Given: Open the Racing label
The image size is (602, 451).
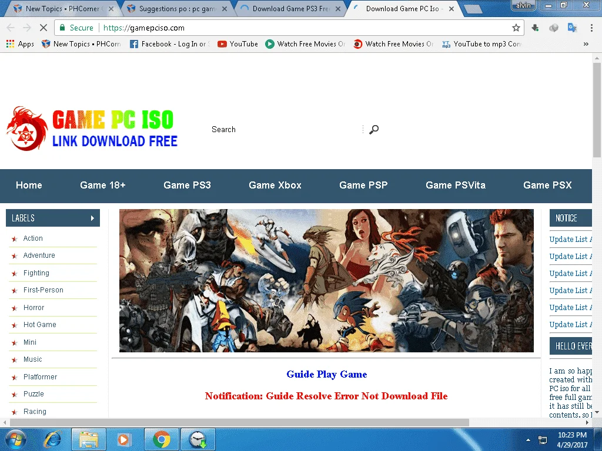Looking at the screenshot, I should pyautogui.click(x=35, y=412).
